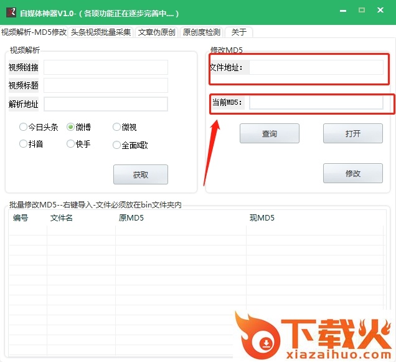Click the 原MD5 column header
This screenshot has height=362, width=396.
(131, 218)
